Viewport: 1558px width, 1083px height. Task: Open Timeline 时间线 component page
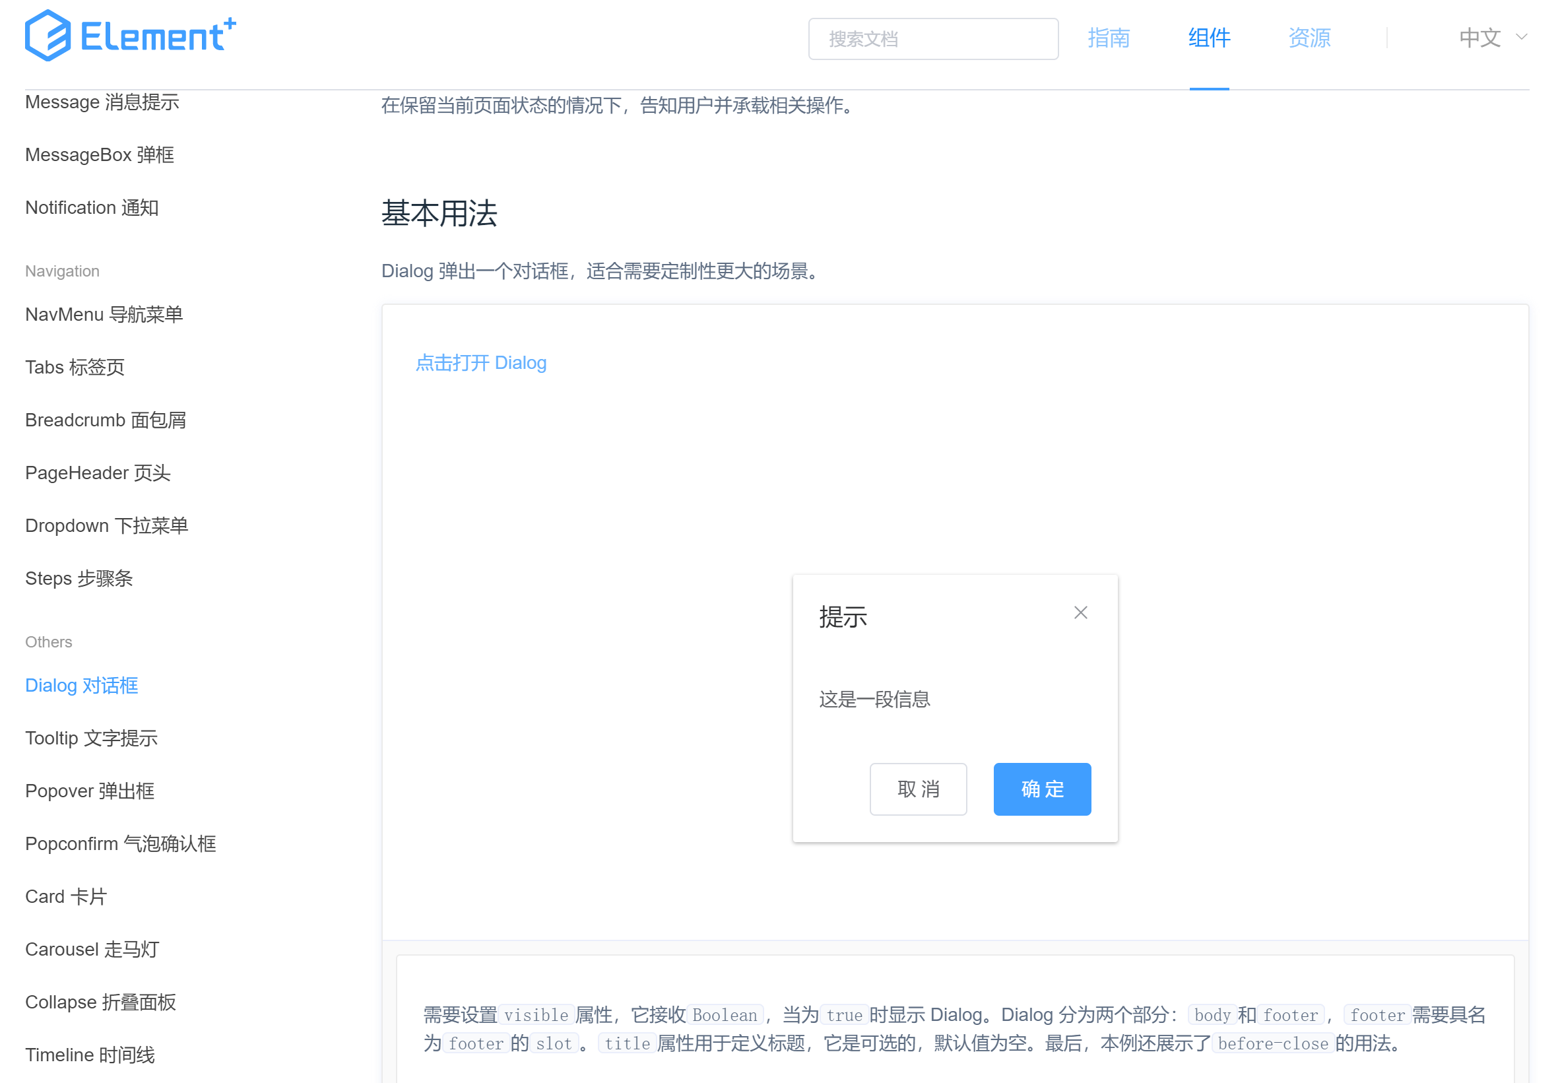click(x=90, y=1055)
